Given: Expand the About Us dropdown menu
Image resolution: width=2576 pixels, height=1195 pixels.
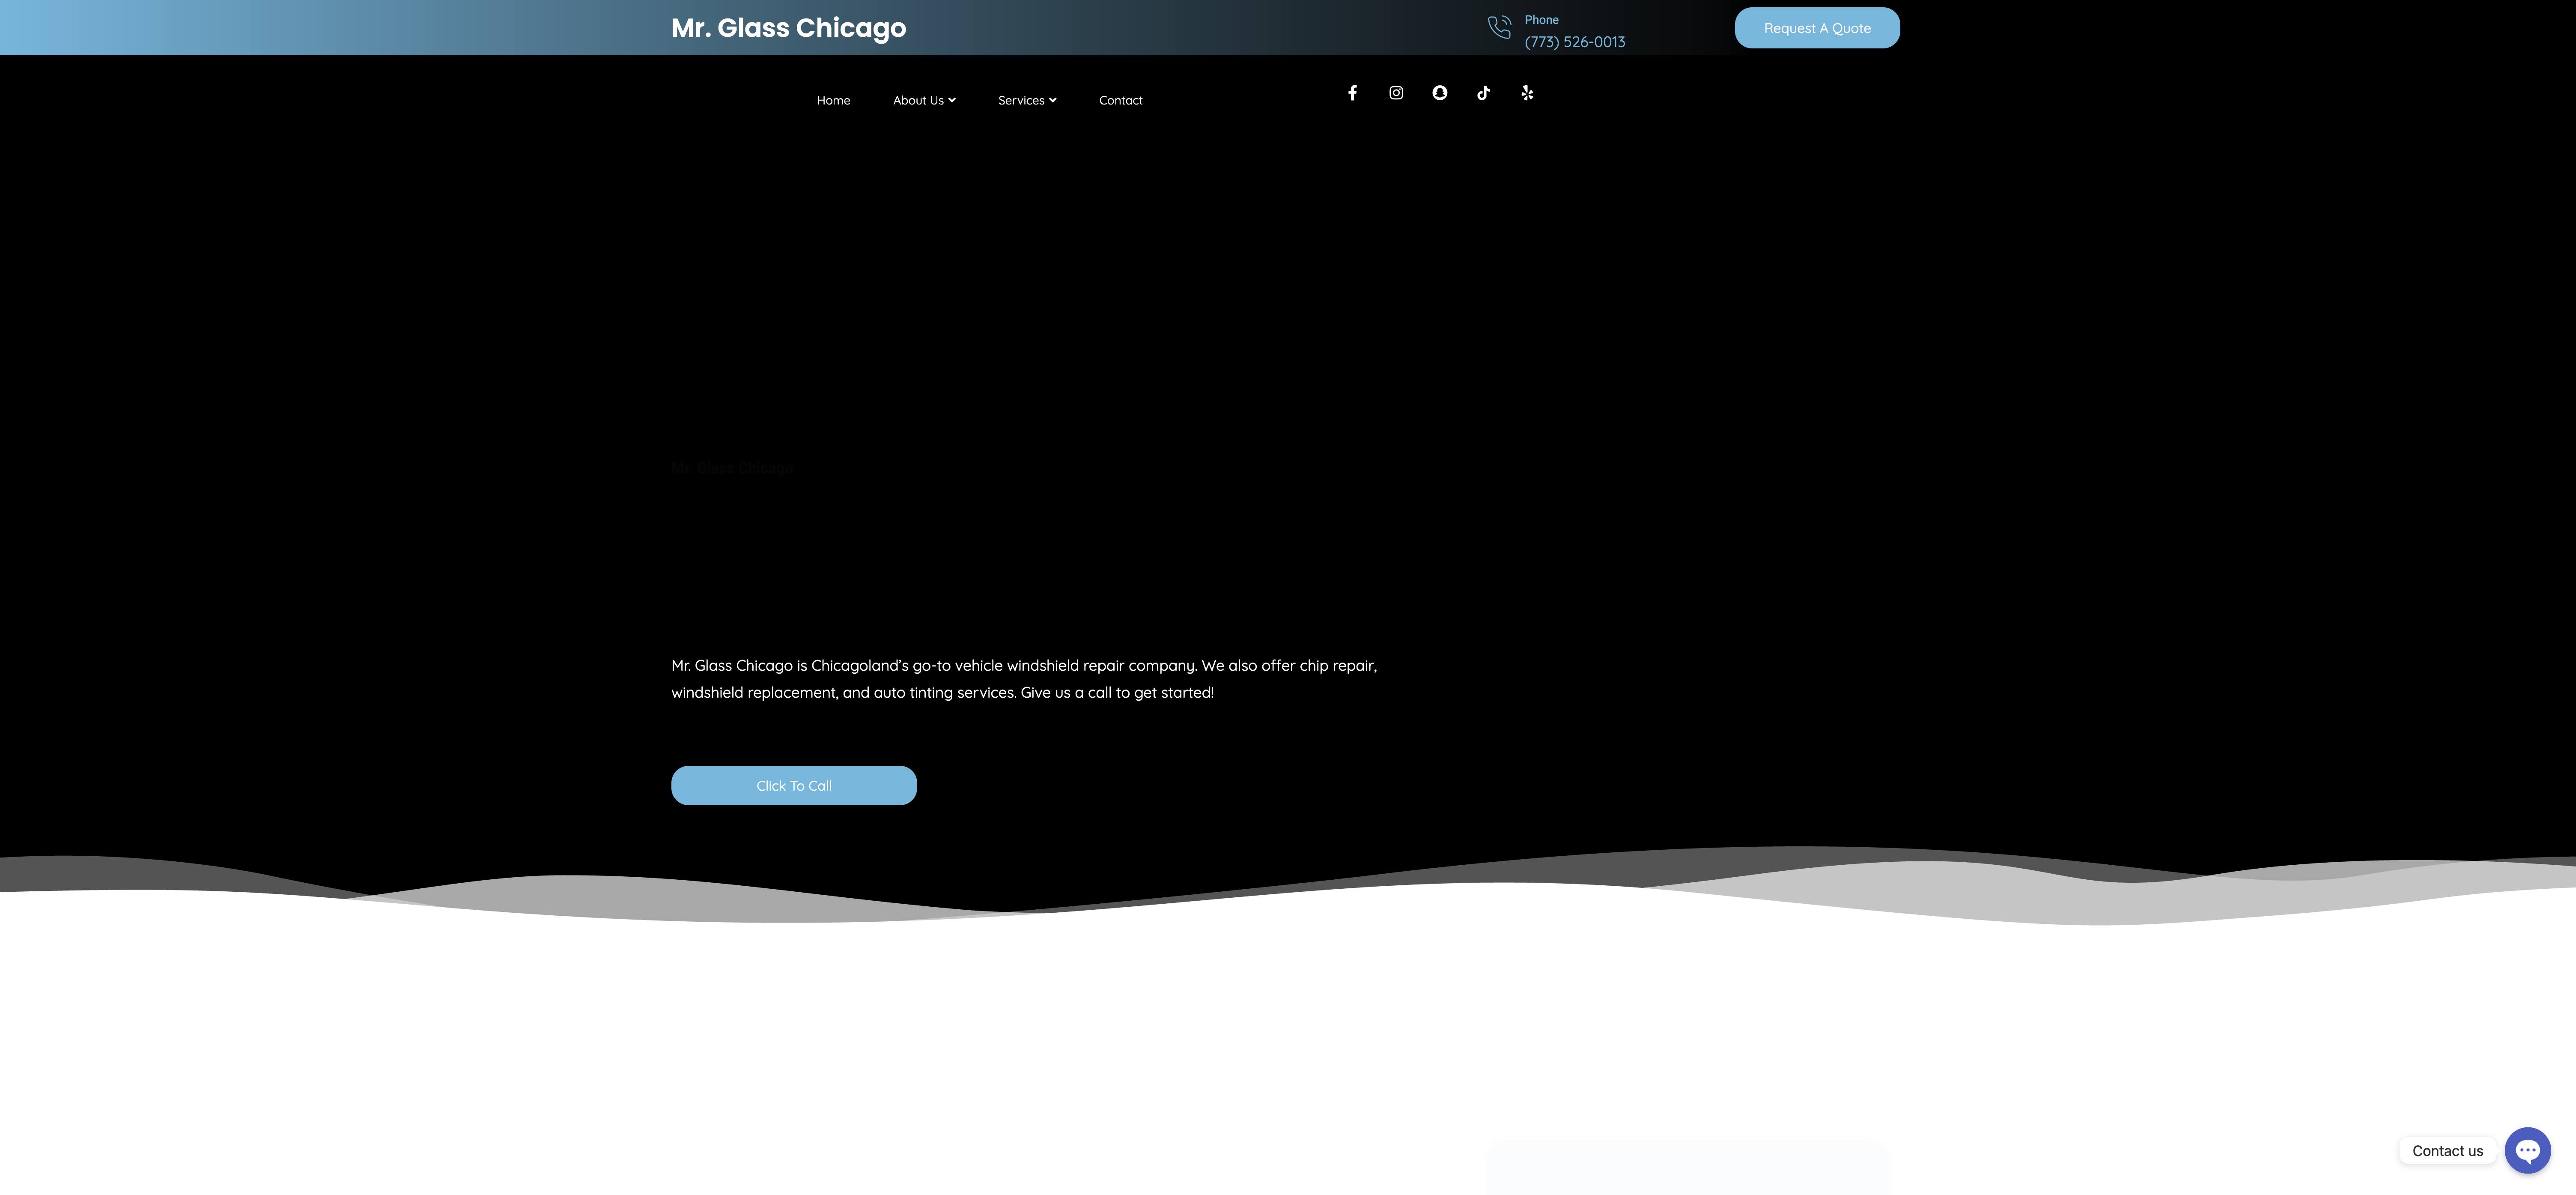Looking at the screenshot, I should click(x=924, y=100).
